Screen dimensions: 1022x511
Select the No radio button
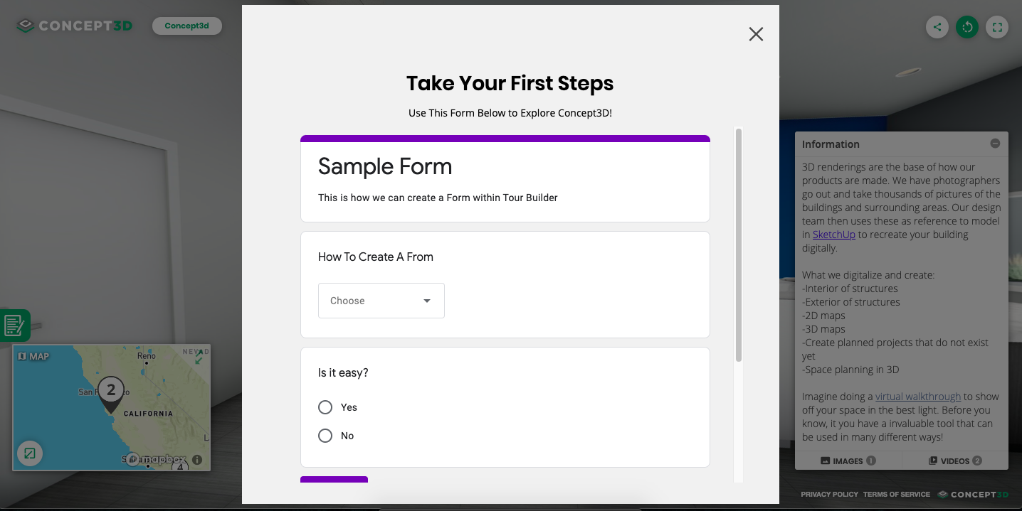tap(325, 436)
